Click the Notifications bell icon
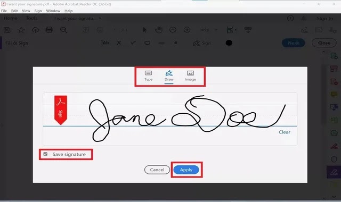This screenshot has width=341, height=202. (x=304, y=19)
